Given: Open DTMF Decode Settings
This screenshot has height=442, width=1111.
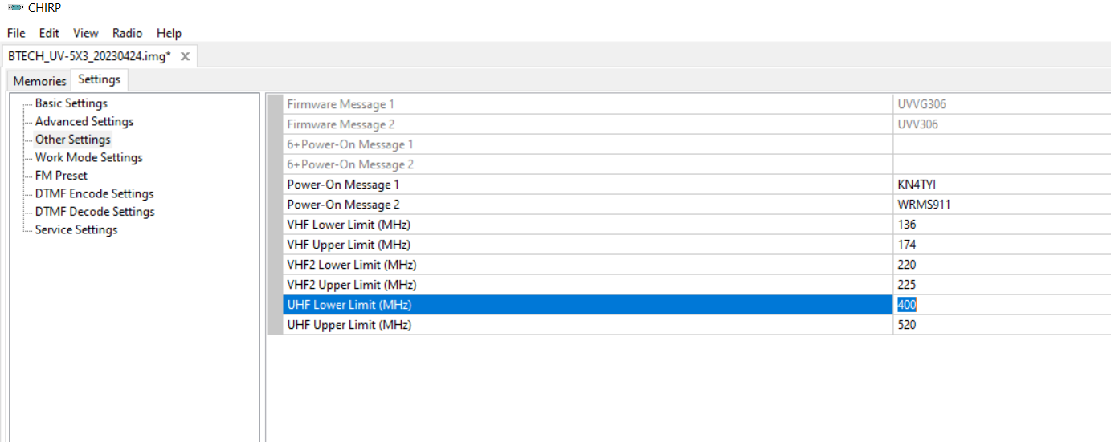Looking at the screenshot, I should [x=95, y=211].
